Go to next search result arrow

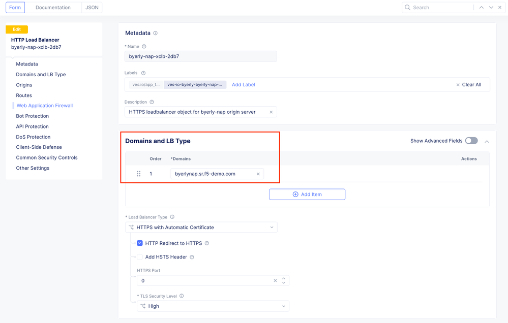[491, 8]
